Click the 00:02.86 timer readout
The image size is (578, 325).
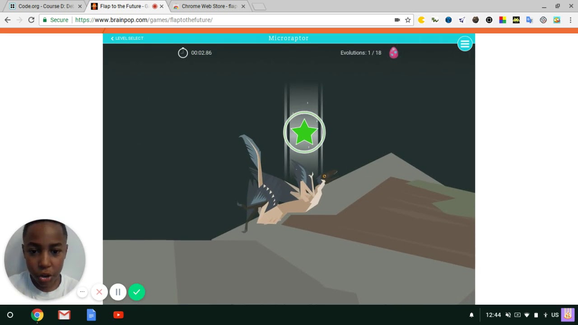201,53
